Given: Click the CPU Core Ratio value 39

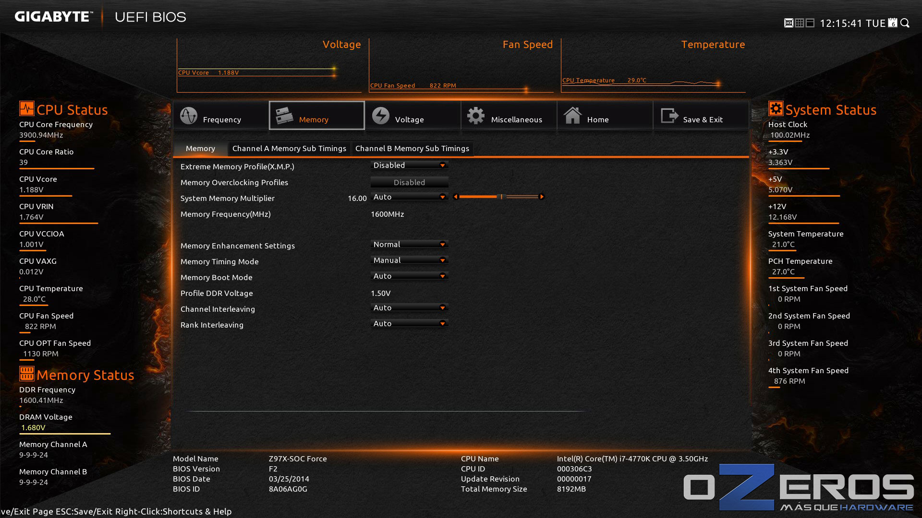Looking at the screenshot, I should [x=24, y=163].
